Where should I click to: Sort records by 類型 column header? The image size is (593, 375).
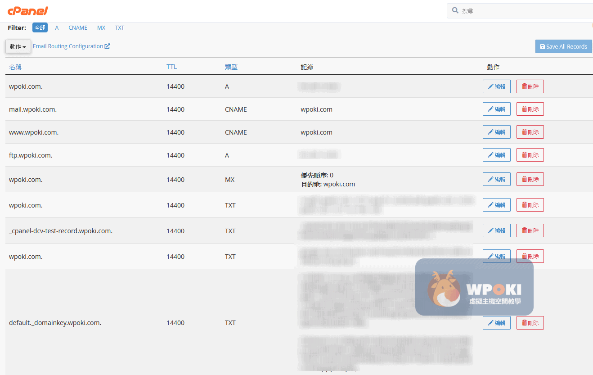[231, 67]
